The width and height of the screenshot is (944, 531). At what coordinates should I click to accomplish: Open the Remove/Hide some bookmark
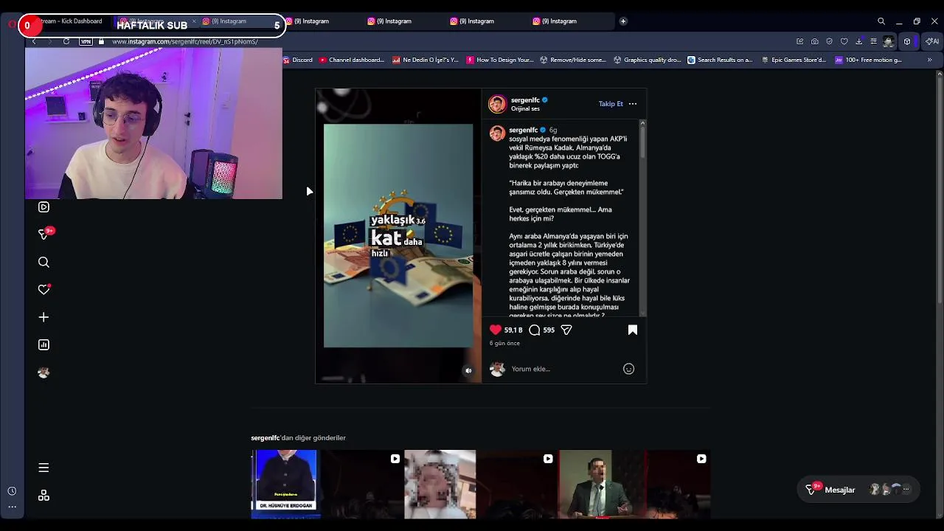pos(573,60)
